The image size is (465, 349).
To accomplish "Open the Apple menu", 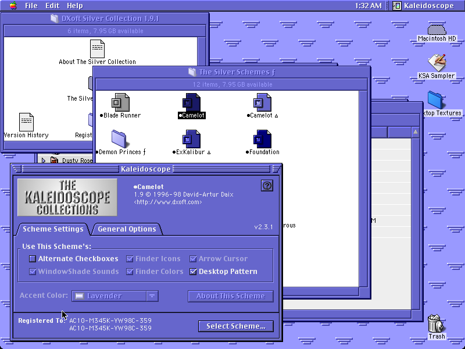I will [13, 5].
